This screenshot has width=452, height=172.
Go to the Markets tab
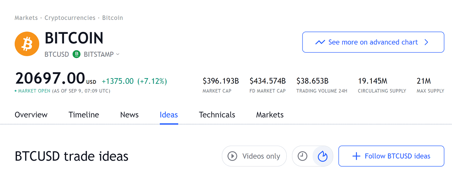[270, 115]
